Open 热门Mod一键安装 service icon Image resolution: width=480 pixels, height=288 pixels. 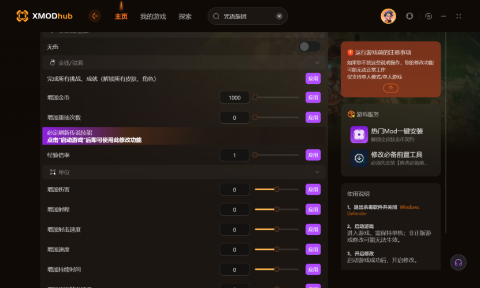click(359, 135)
